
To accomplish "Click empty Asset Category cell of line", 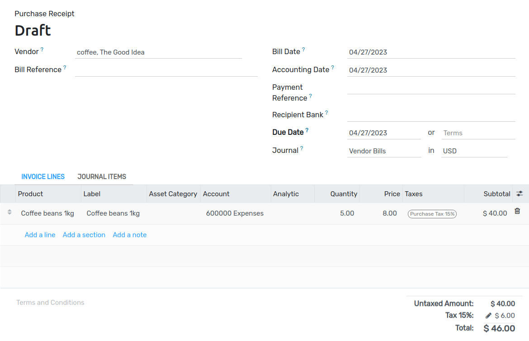I will 174,213.
